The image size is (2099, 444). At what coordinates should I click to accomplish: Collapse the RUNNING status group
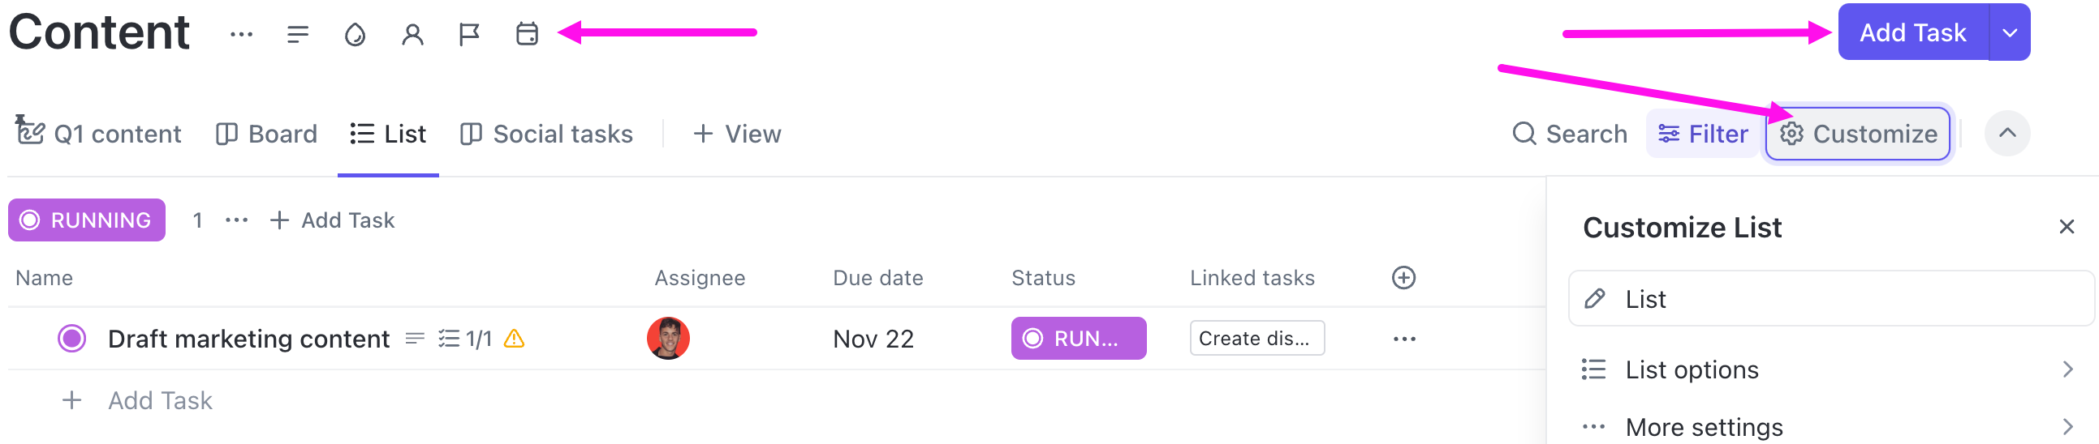(87, 220)
